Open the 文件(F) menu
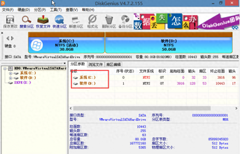 [x=8, y=10]
